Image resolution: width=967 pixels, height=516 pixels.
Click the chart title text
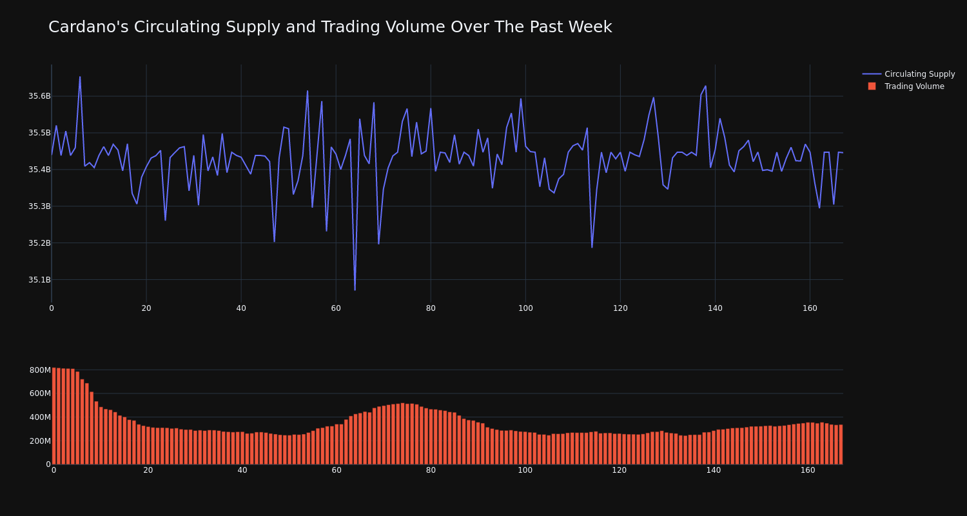[330, 27]
